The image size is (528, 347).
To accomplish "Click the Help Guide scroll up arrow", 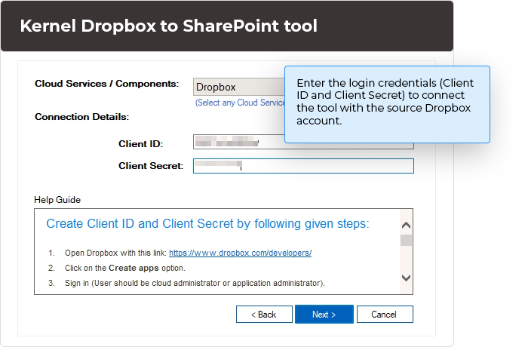I will click(x=406, y=225).
